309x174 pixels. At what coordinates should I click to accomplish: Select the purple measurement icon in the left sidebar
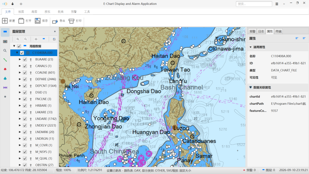click(x=5, y=88)
